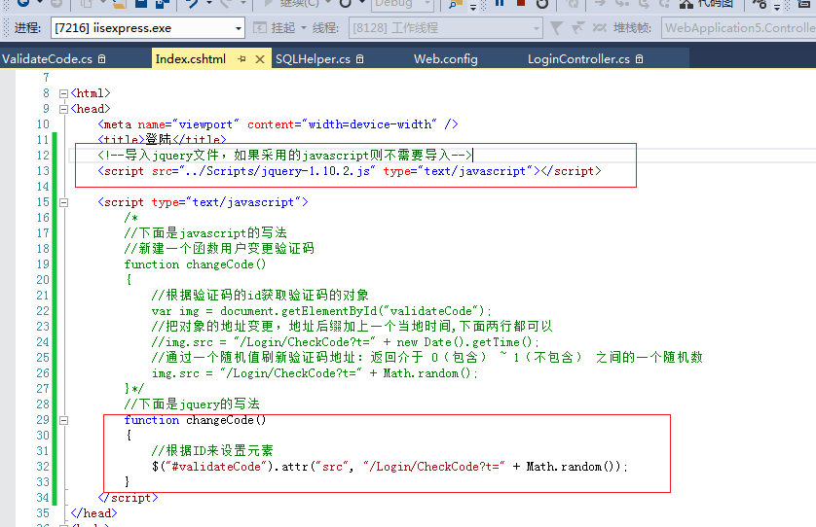Click 'function changeCode()' on line 29
Viewport: 816px width, 527px height.
(195, 420)
